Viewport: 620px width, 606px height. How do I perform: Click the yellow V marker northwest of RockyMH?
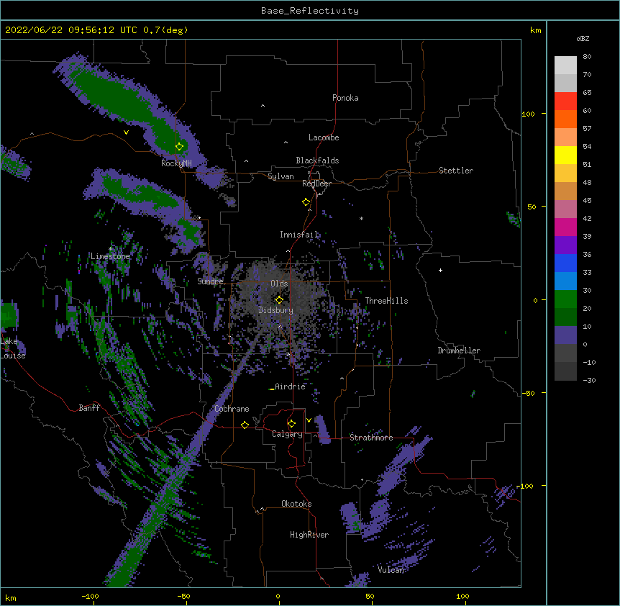126,132
